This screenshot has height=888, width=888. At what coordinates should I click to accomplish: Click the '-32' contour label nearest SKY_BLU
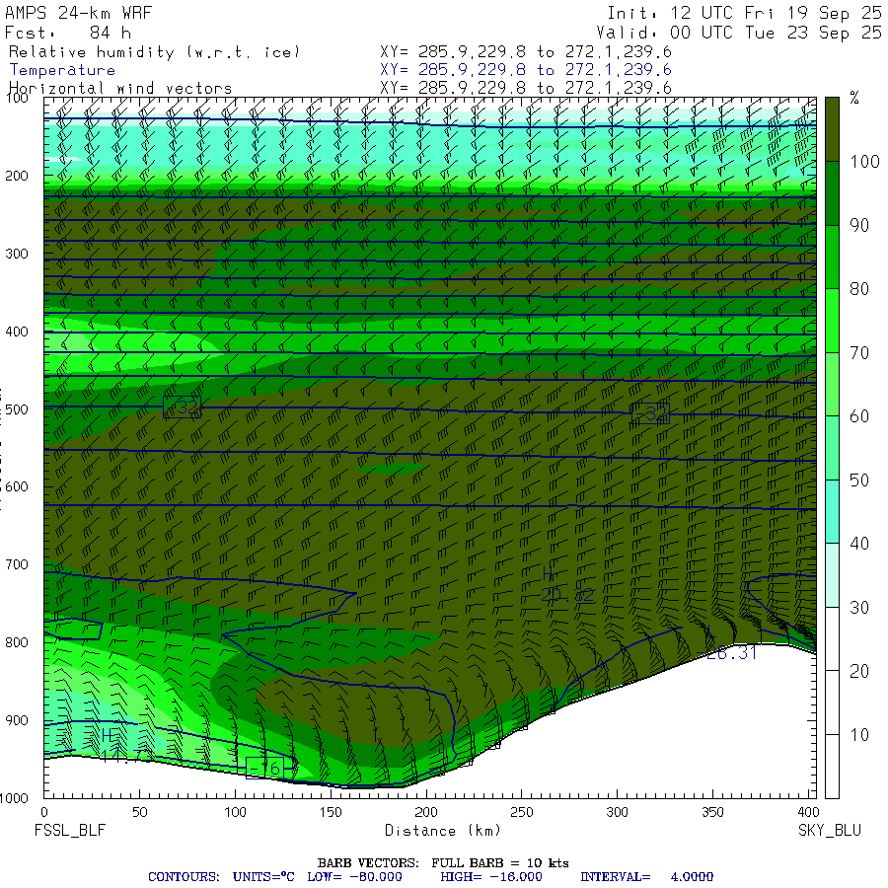tap(650, 413)
